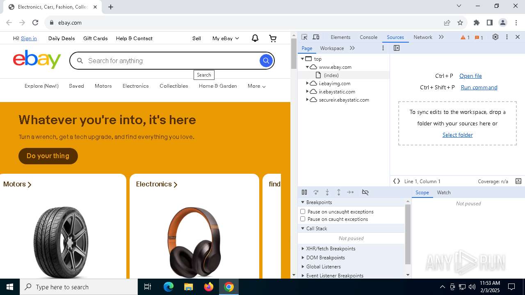Viewport: 525px width, 295px height.
Task: Bookmark this tab star icon
Action: 460,23
